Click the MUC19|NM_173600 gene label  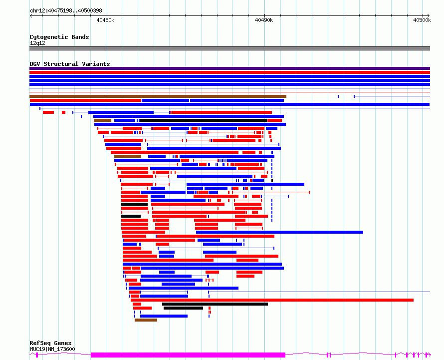tap(52, 349)
